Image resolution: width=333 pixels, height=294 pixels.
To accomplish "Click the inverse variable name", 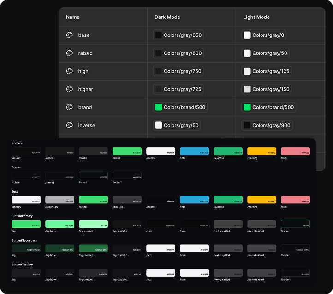I will pyautogui.click(x=87, y=125).
